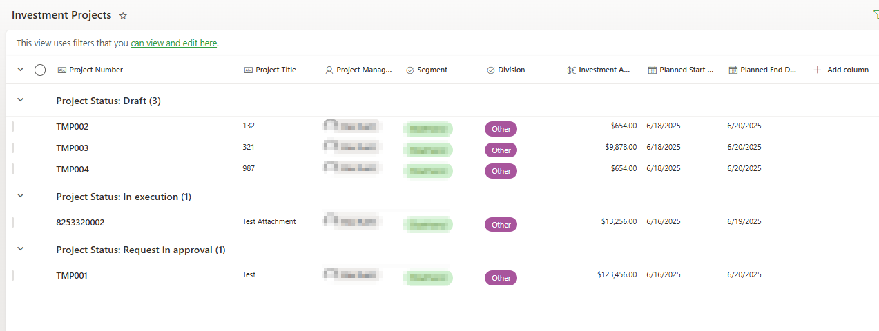
Task: Select the TMP001 row by its title Test
Action: tap(249, 274)
